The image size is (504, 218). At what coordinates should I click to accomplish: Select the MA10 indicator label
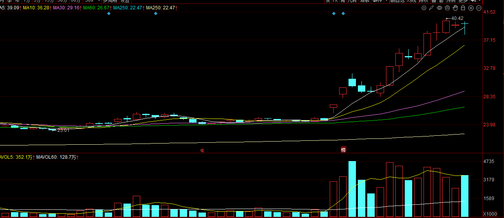point(37,8)
